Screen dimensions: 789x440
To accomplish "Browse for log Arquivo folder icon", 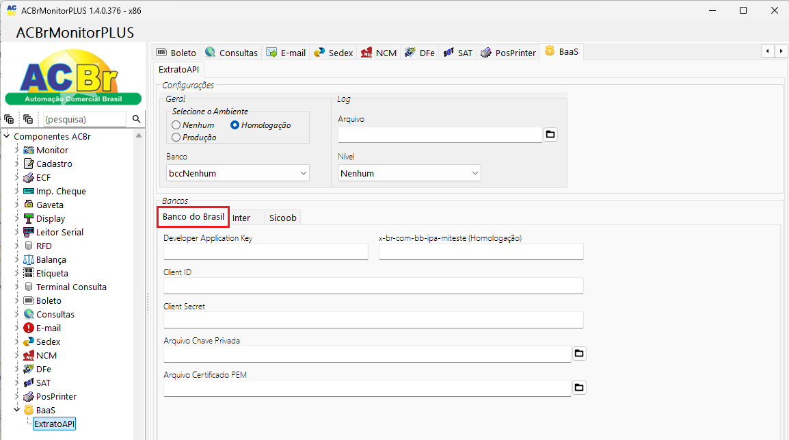I will [x=550, y=134].
